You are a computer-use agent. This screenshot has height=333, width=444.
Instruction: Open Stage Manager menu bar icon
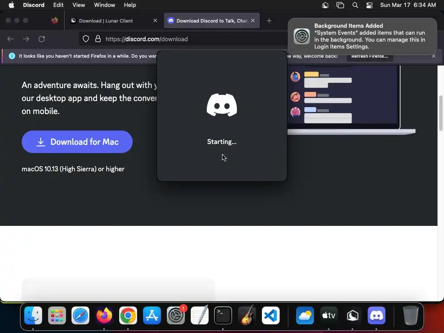(340, 5)
